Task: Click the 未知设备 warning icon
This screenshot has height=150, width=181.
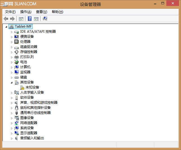Action: point(22,87)
